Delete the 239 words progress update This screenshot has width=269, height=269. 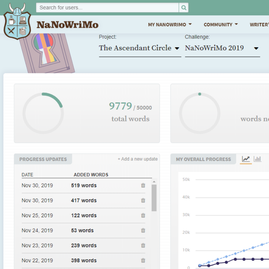[x=143, y=245]
